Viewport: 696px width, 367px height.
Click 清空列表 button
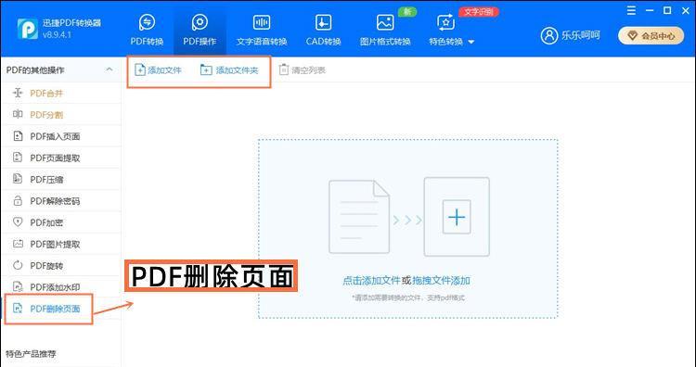coord(302,70)
